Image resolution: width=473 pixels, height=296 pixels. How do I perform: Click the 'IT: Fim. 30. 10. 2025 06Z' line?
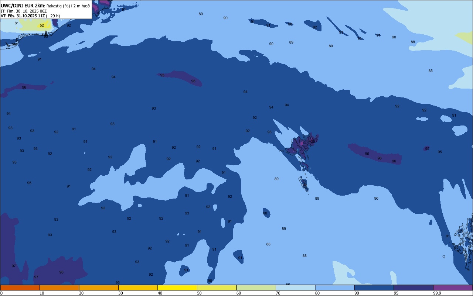point(24,11)
